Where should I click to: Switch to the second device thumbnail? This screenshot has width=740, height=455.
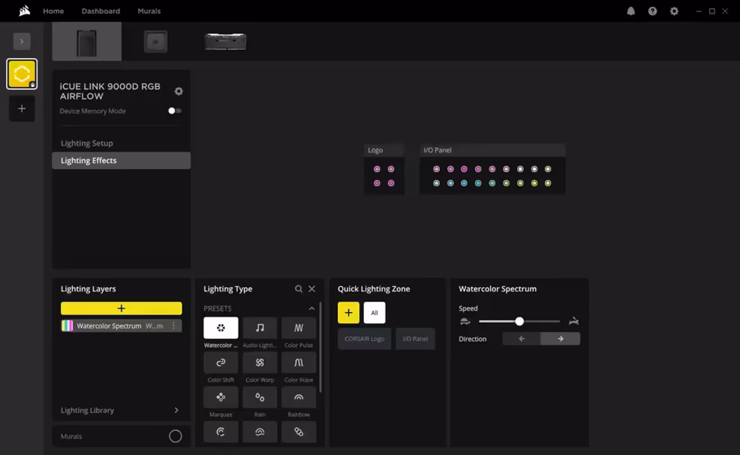point(156,41)
